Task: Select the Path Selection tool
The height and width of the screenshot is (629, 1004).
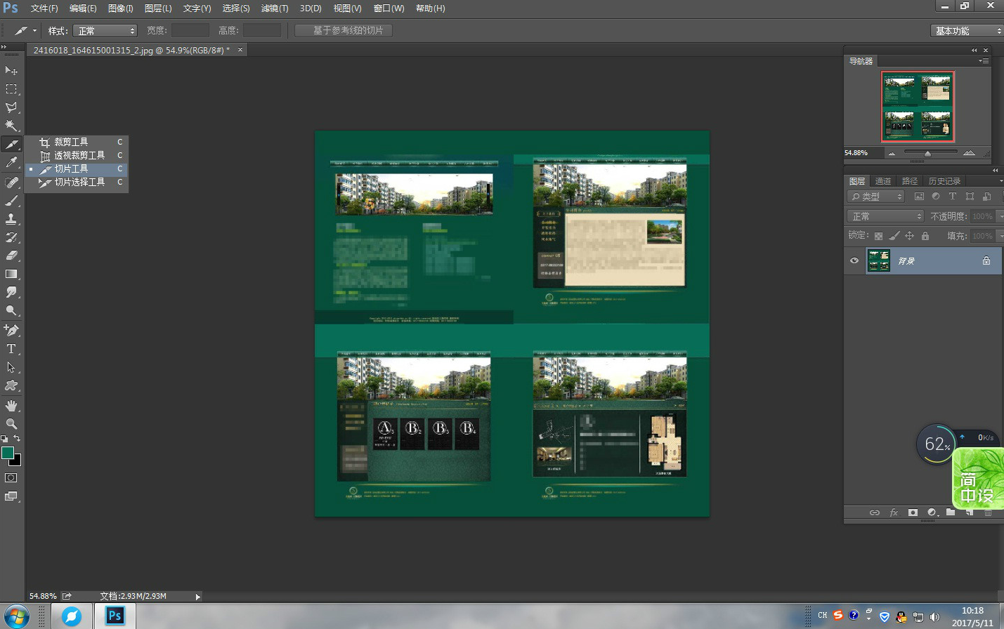Action: click(x=11, y=367)
